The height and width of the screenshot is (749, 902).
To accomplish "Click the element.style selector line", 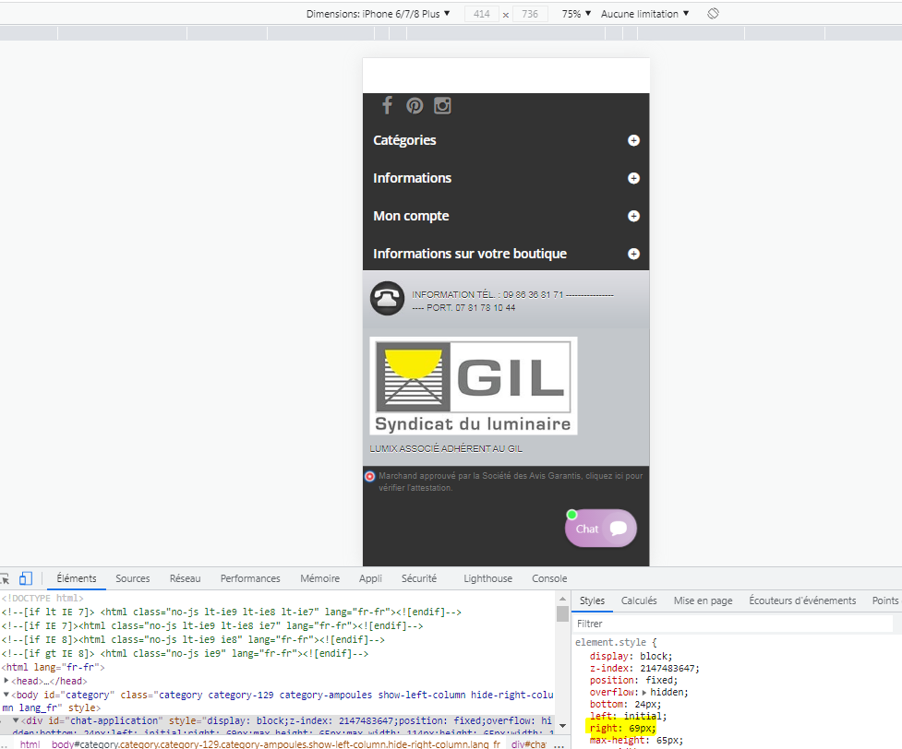I will tap(616, 642).
